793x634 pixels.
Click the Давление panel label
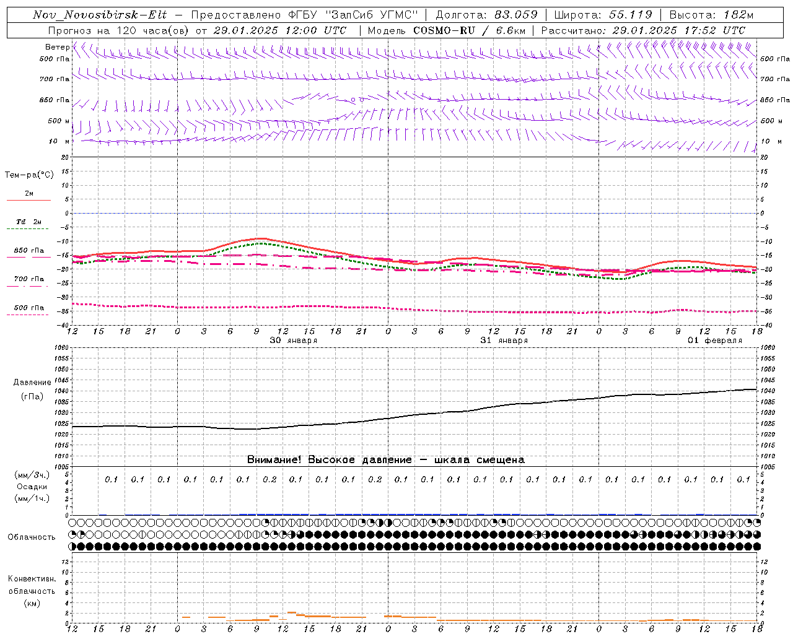click(32, 383)
